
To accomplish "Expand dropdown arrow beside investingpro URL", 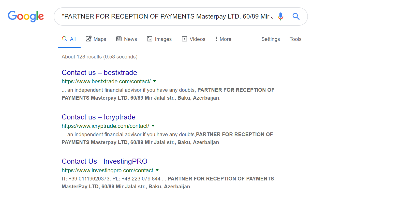I will point(157,170).
